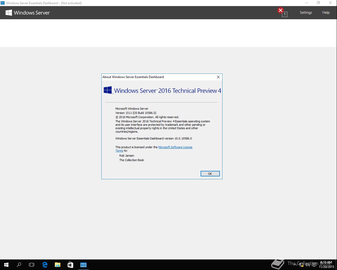
Task: Open the Settings menu item
Action: (306, 12)
